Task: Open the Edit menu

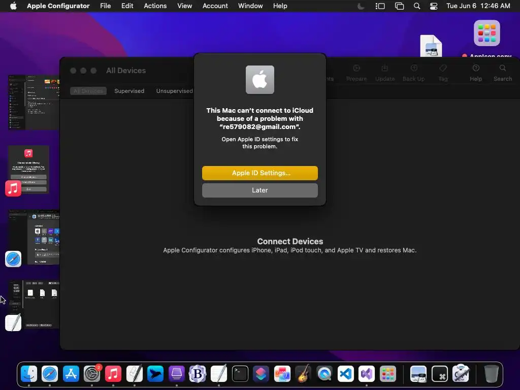Action: click(x=127, y=6)
